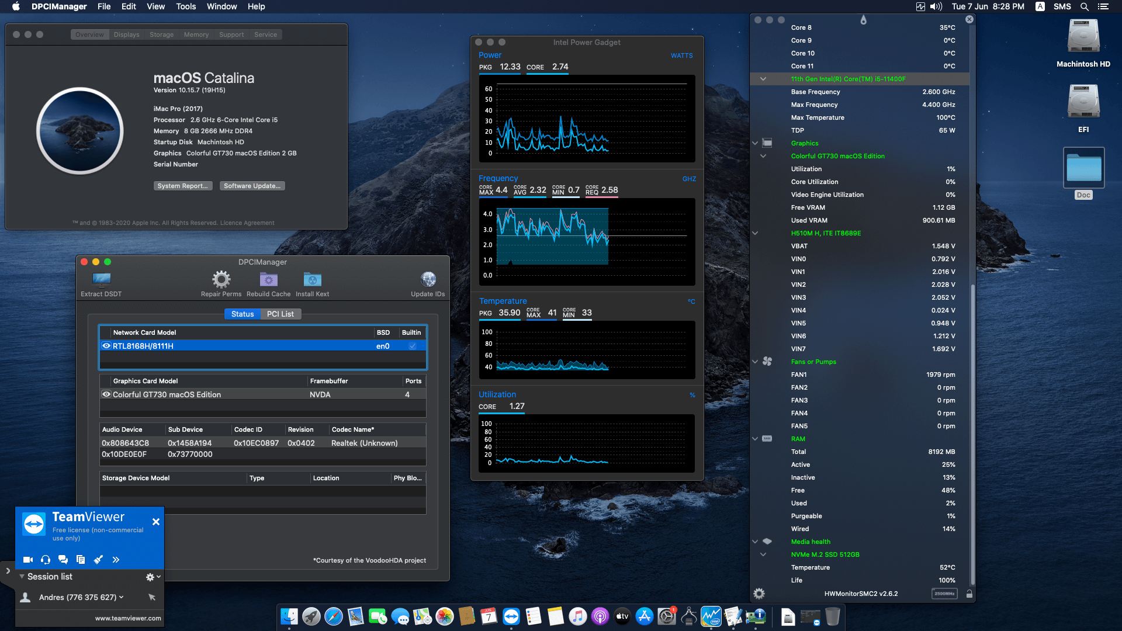Screen dimensions: 1122x631
Task: Open dropdown next to Andres (776 375 627)
Action: click(x=122, y=597)
